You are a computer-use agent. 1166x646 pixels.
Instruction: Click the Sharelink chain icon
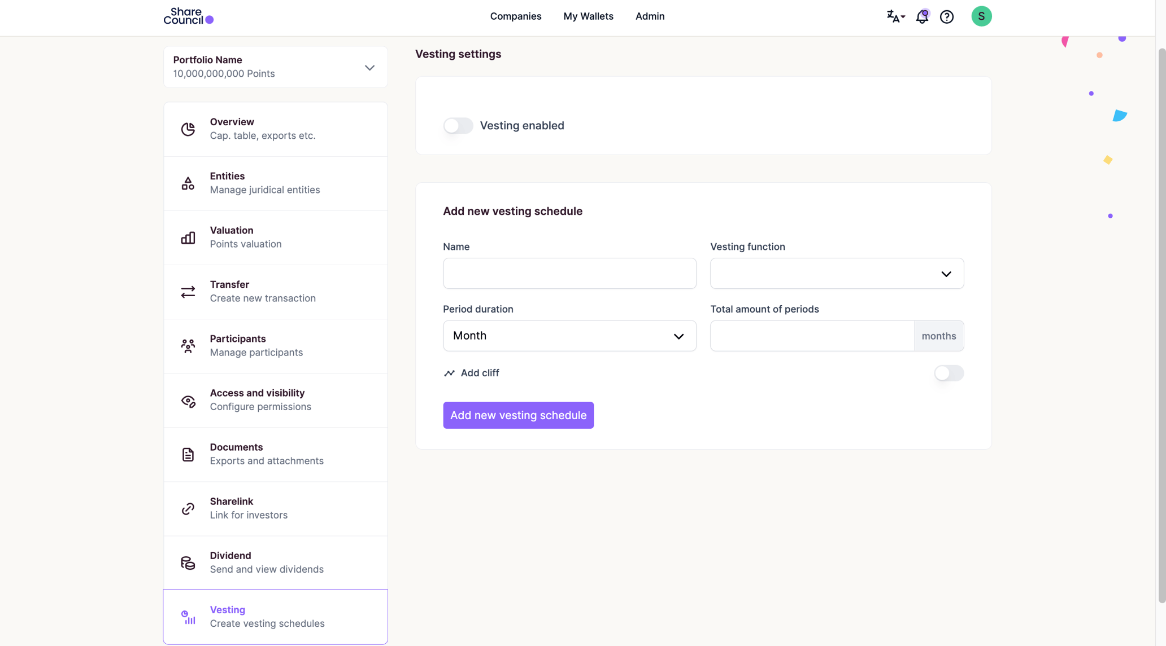[x=188, y=508]
